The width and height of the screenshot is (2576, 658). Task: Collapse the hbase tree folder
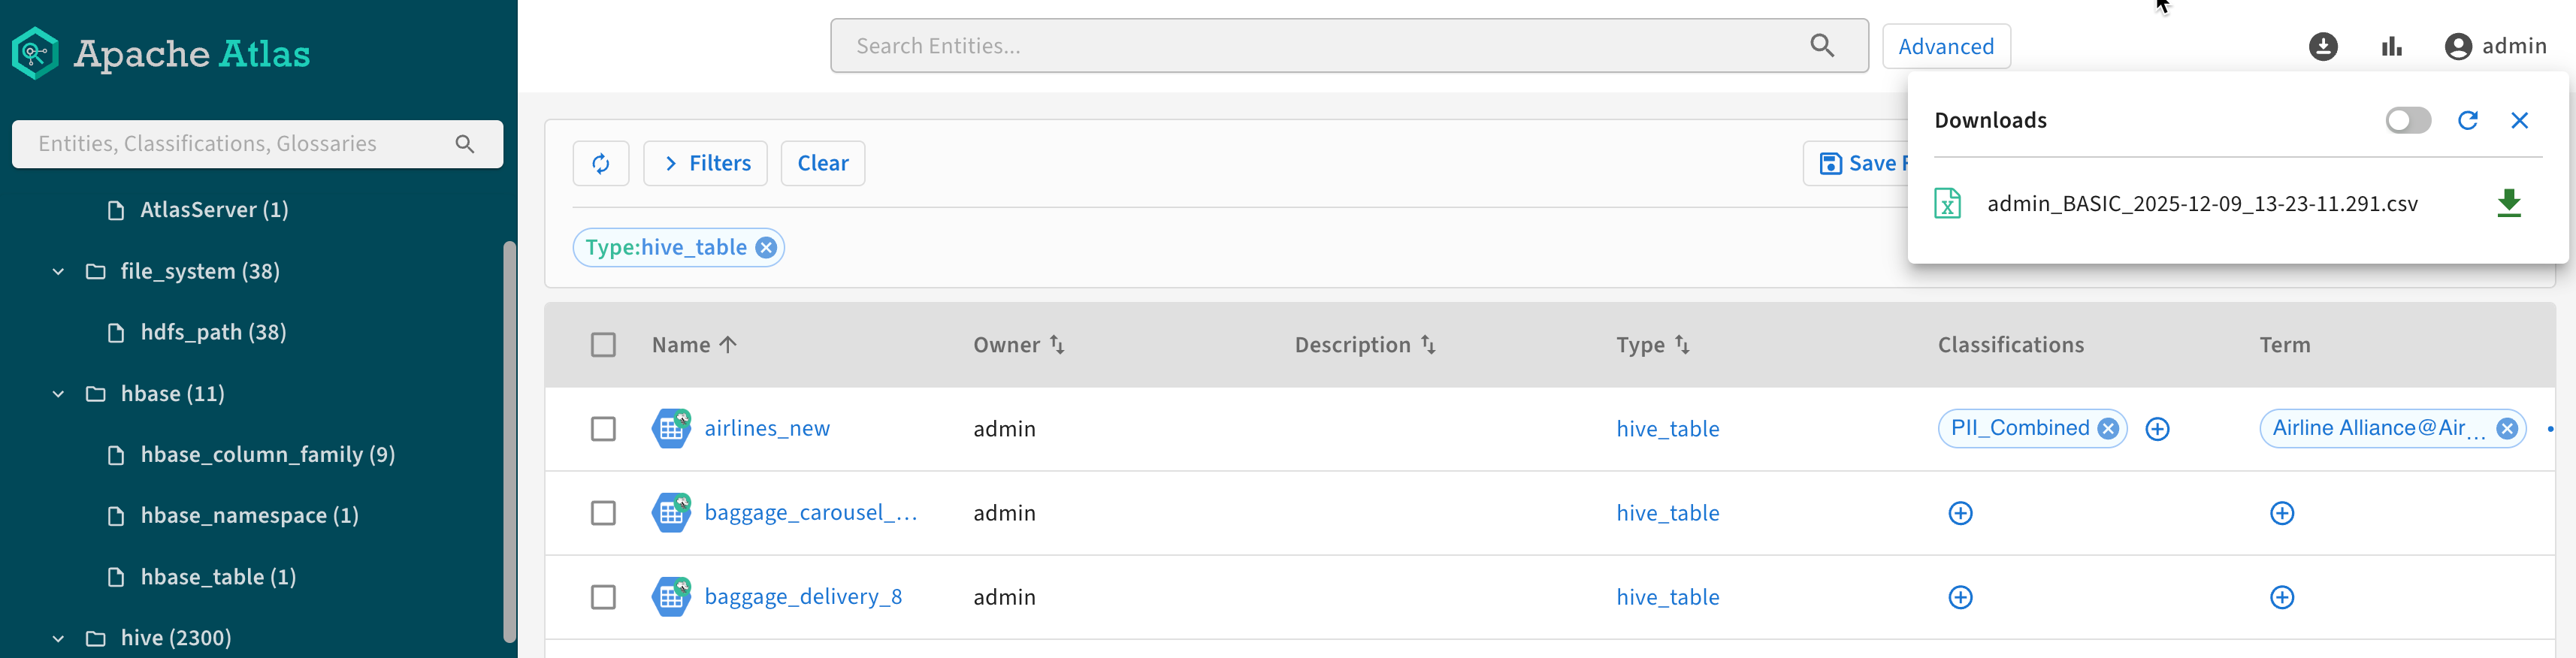click(x=58, y=394)
